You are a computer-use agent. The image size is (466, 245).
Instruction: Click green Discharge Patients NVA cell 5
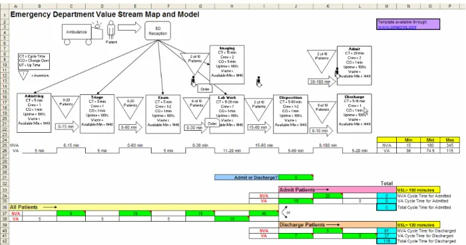click(x=328, y=230)
